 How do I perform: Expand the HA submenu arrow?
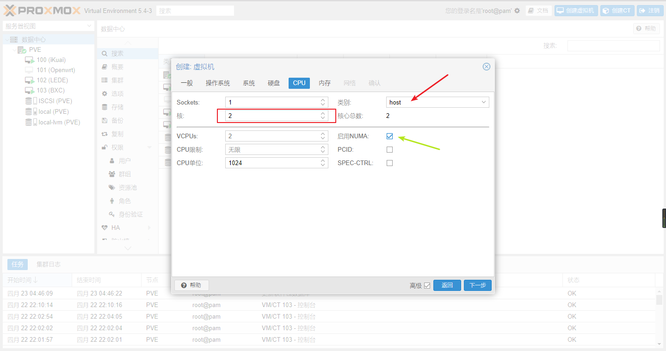(149, 228)
